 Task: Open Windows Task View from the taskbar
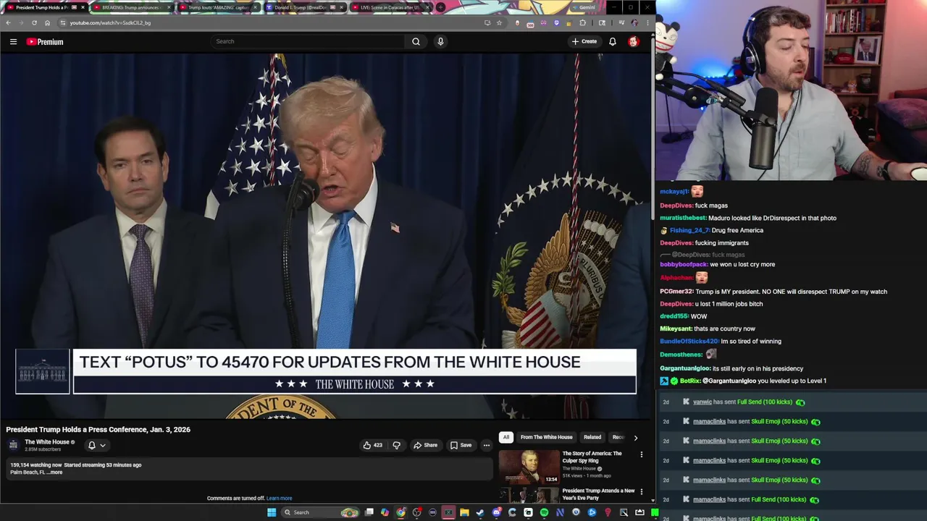tap(369, 512)
